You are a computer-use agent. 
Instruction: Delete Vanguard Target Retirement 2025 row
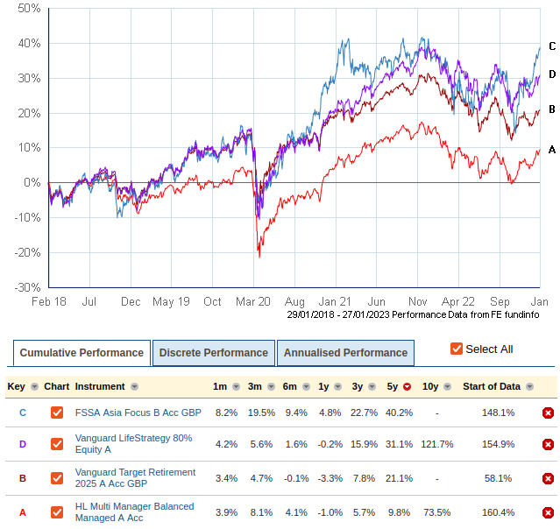coord(548,479)
